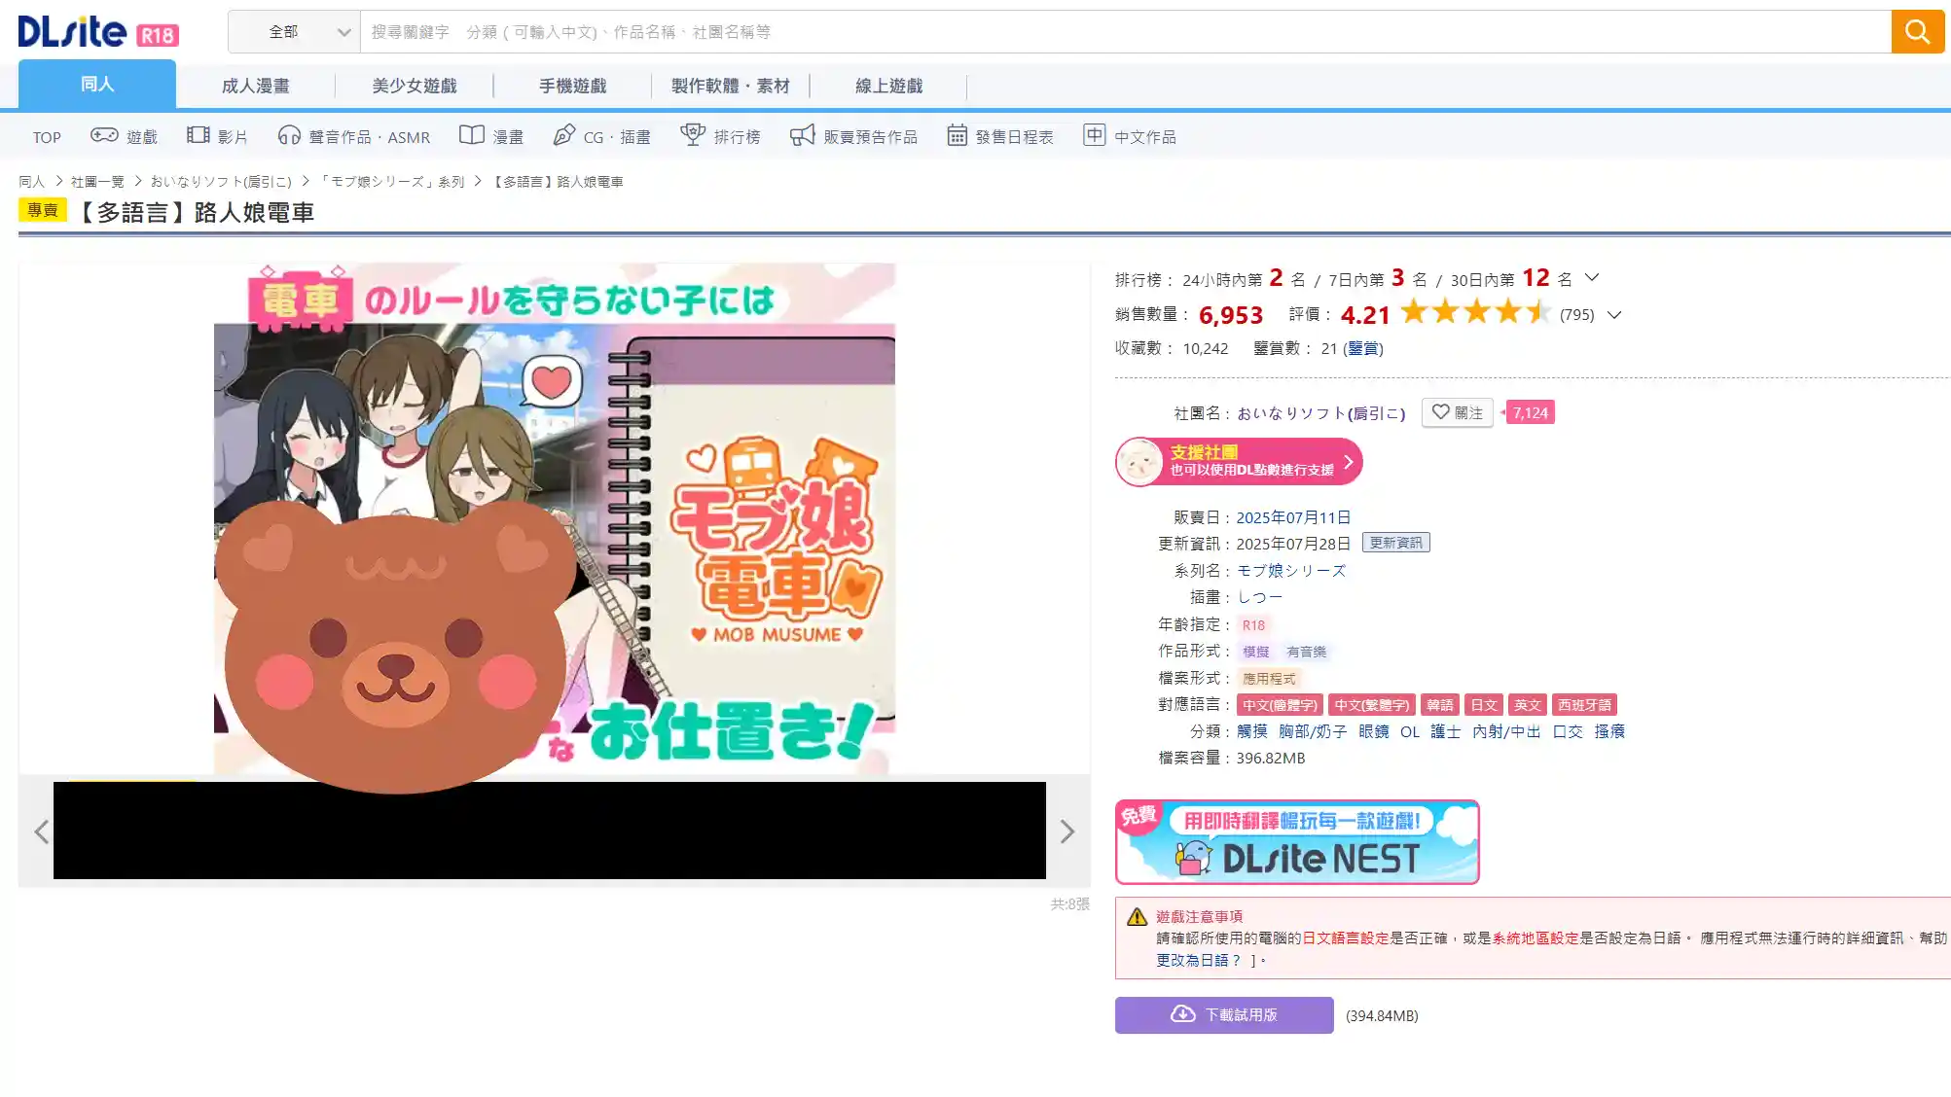
Task: Select the 線上遊戲 tab
Action: point(888,86)
